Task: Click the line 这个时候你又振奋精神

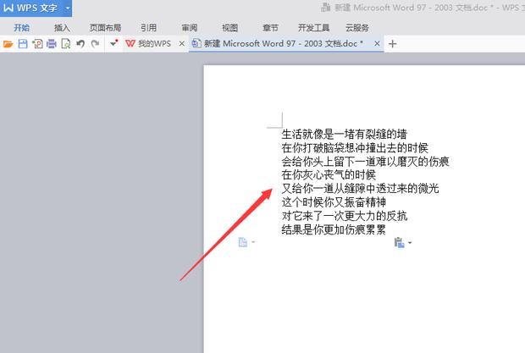Action: [334, 202]
